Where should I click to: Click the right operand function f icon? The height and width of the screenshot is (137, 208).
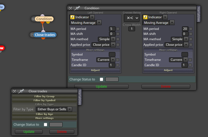click(x=145, y=17)
